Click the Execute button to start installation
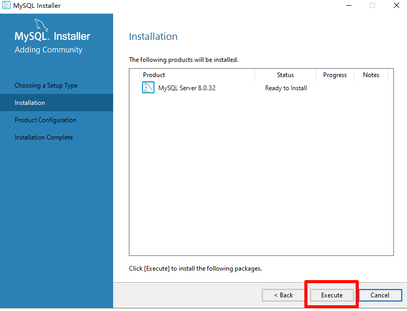407x311 pixels. [332, 295]
